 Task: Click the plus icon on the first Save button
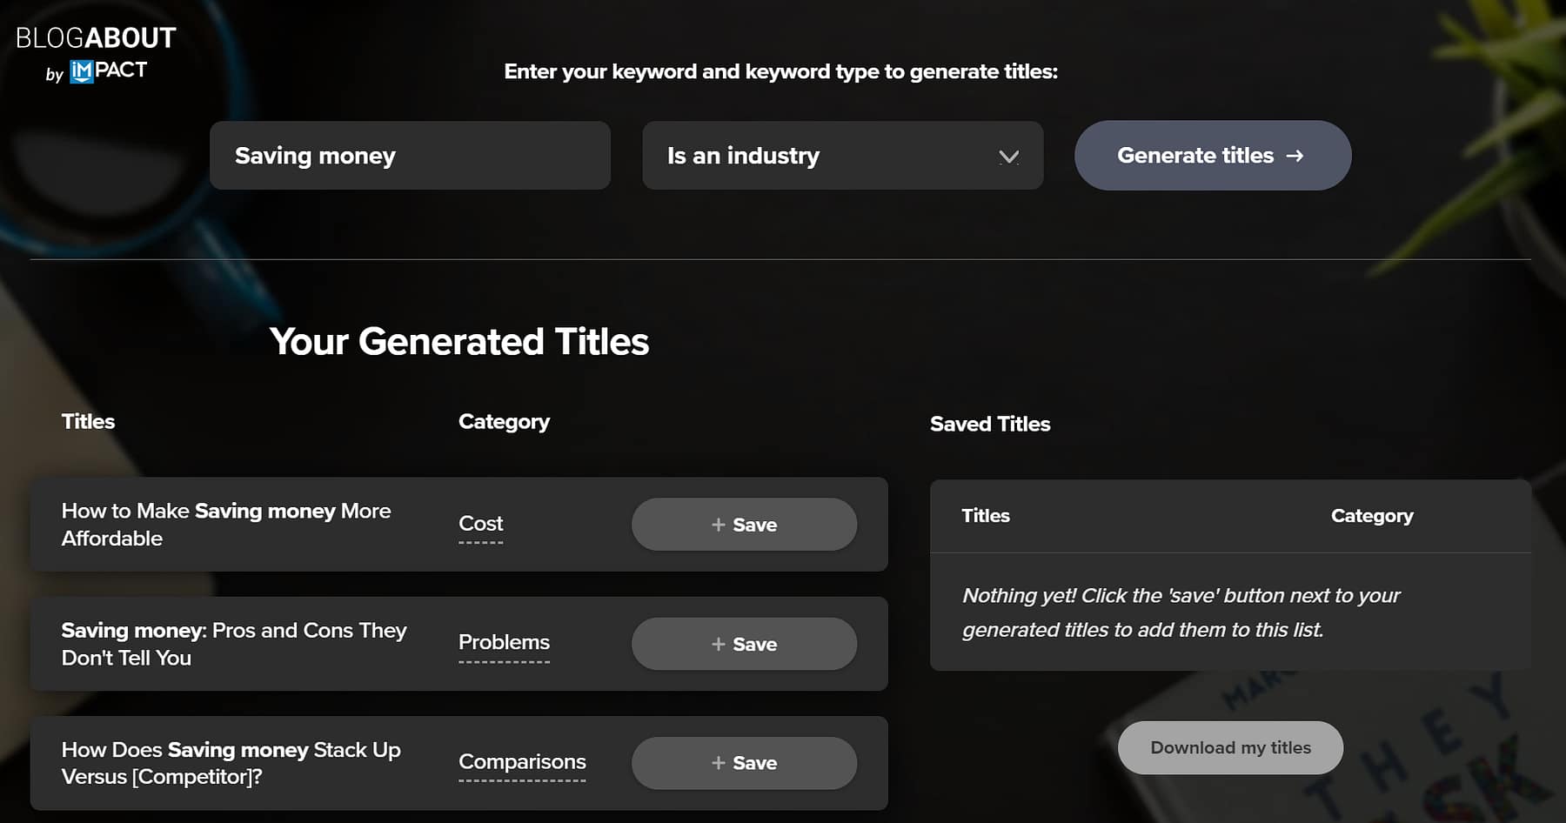[719, 525]
